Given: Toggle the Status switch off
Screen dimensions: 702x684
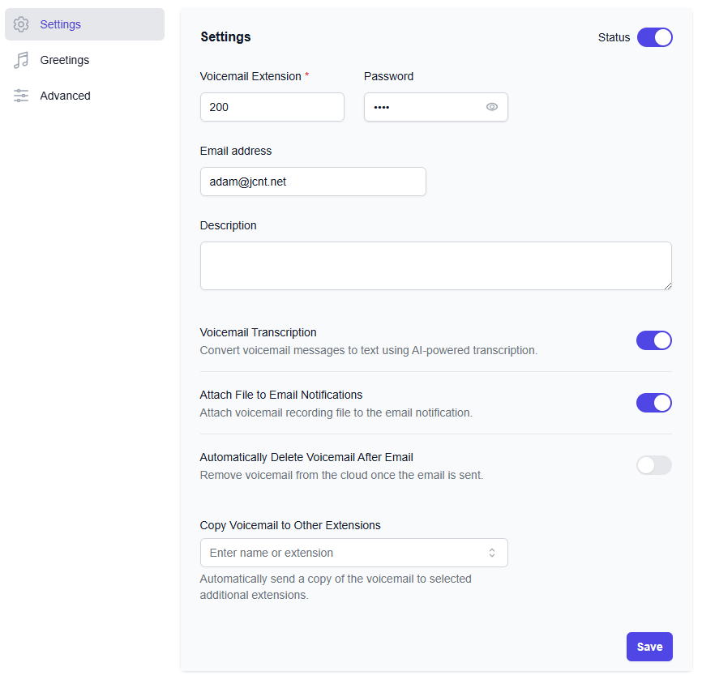Looking at the screenshot, I should 654,37.
